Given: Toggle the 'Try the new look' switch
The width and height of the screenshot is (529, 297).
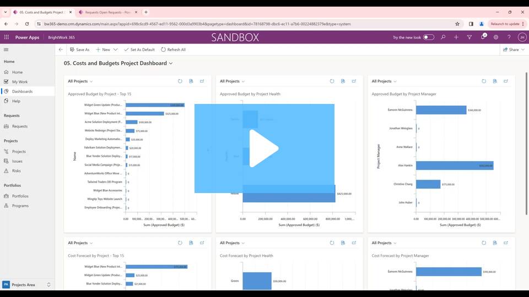Looking at the screenshot, I should pyautogui.click(x=429, y=37).
